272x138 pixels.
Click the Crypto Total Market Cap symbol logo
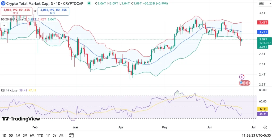point(3,3)
